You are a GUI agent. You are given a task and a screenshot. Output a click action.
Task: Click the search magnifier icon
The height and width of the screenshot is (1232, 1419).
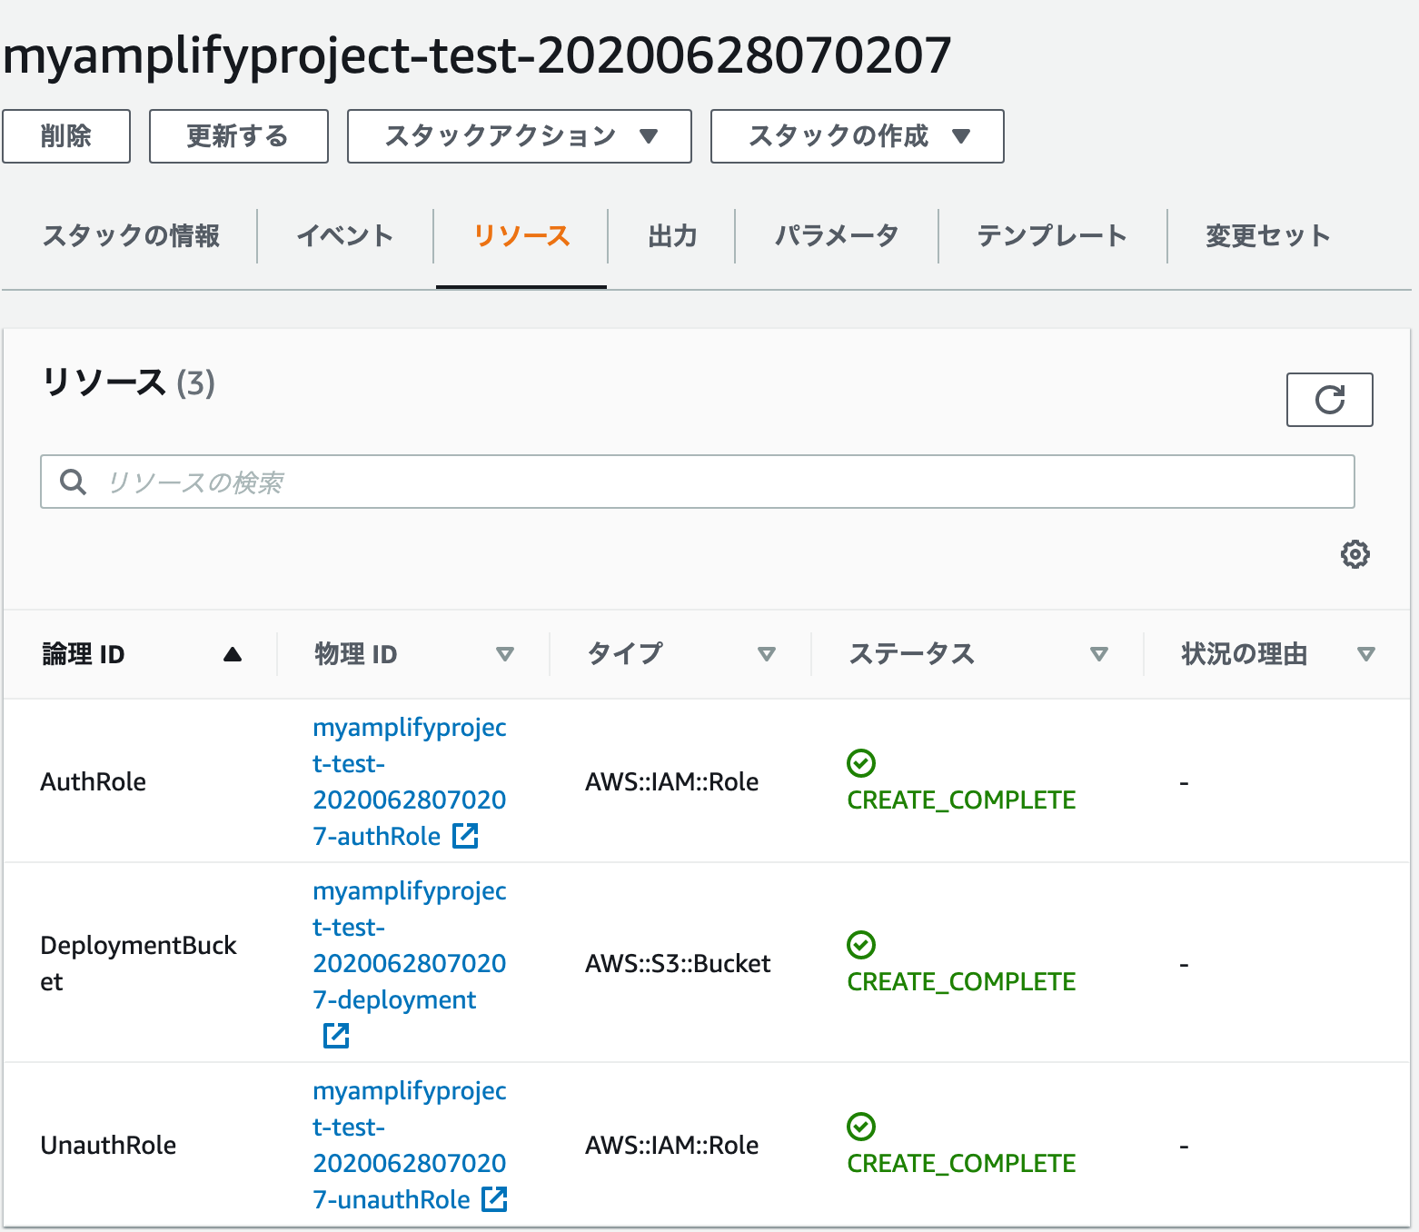click(x=73, y=482)
